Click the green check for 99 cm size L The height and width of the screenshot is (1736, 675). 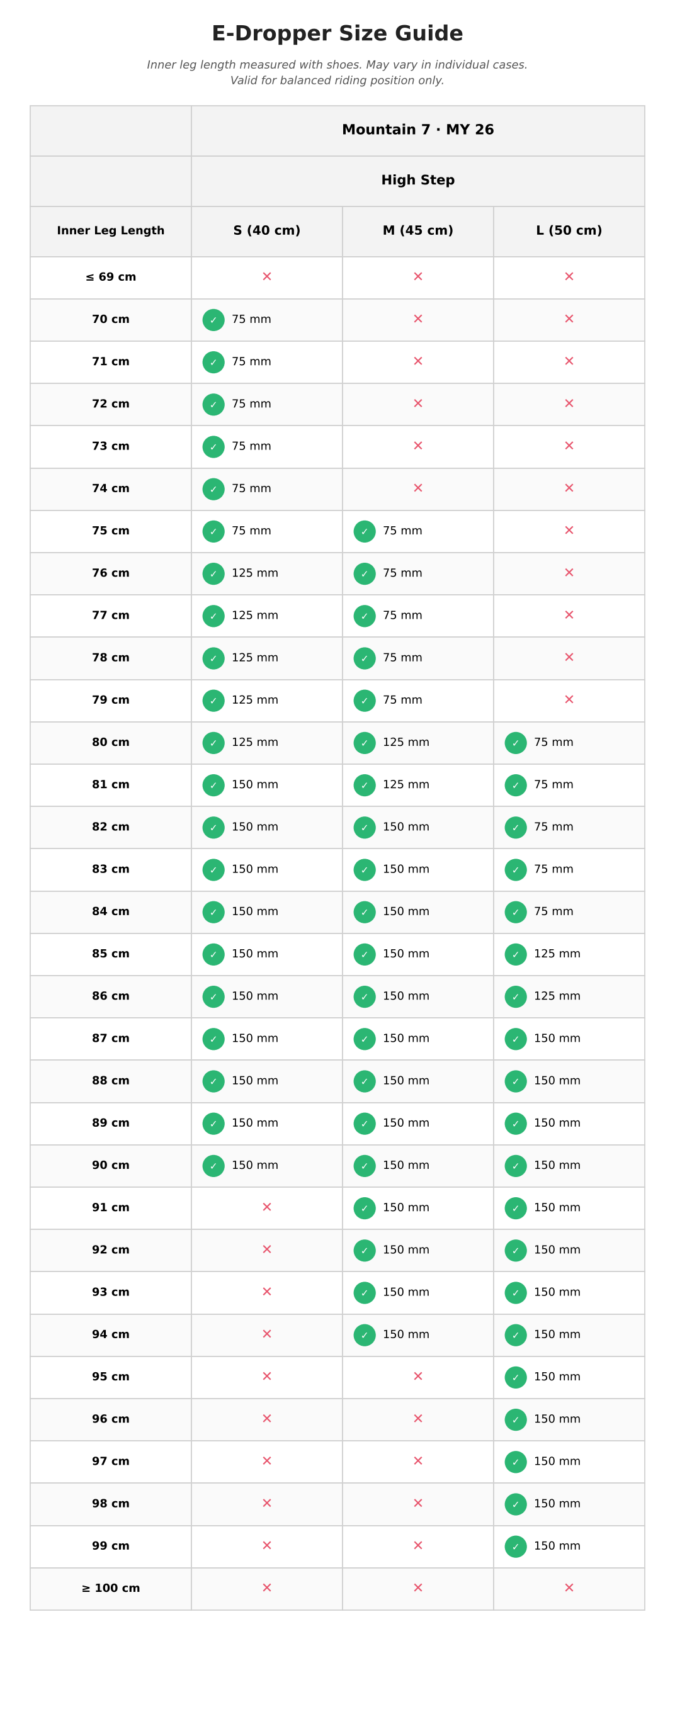point(515,1547)
